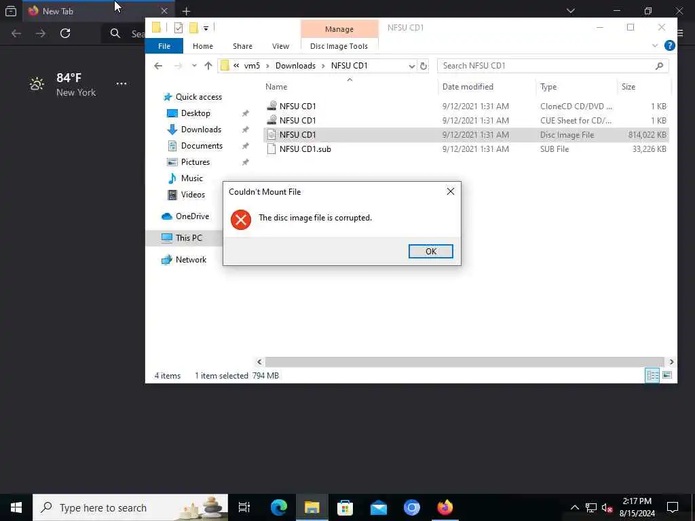This screenshot has width=695, height=521.
Task: Go back in File Explorer
Action: (158, 66)
